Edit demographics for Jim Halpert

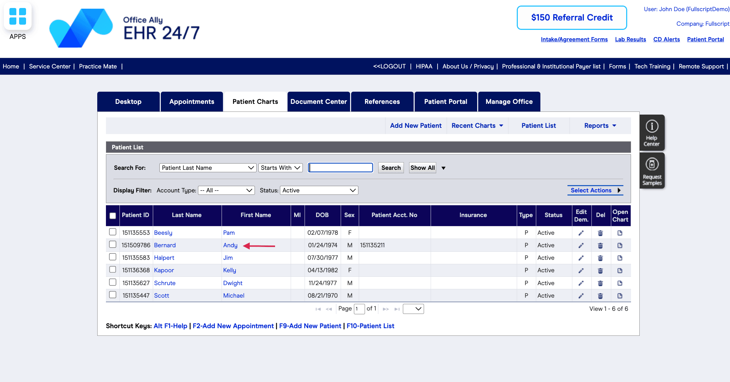(581, 258)
